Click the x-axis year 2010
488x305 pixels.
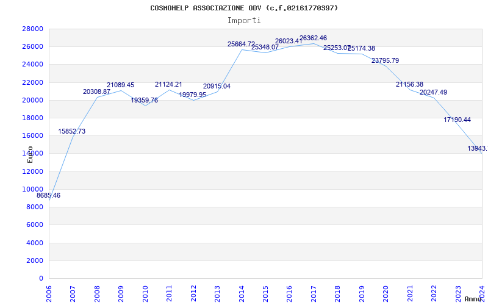pyautogui.click(x=145, y=293)
